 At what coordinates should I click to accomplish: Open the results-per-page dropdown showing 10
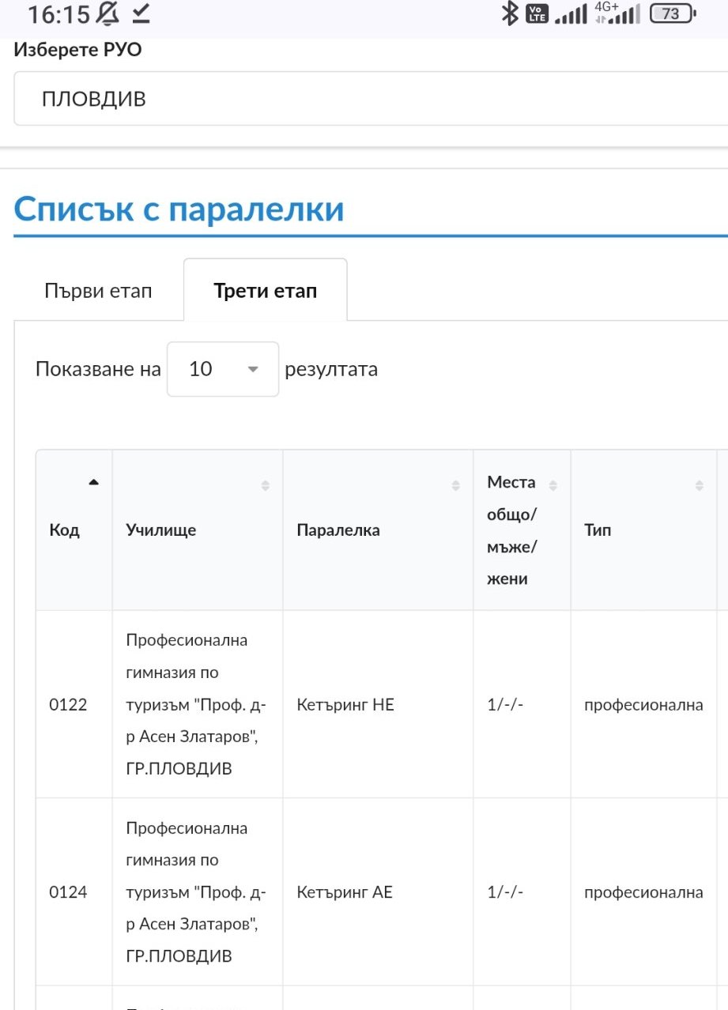click(x=223, y=369)
